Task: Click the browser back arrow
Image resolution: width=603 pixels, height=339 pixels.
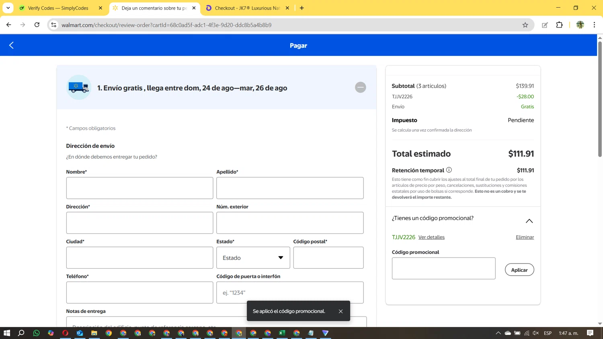Action: tap(9, 25)
